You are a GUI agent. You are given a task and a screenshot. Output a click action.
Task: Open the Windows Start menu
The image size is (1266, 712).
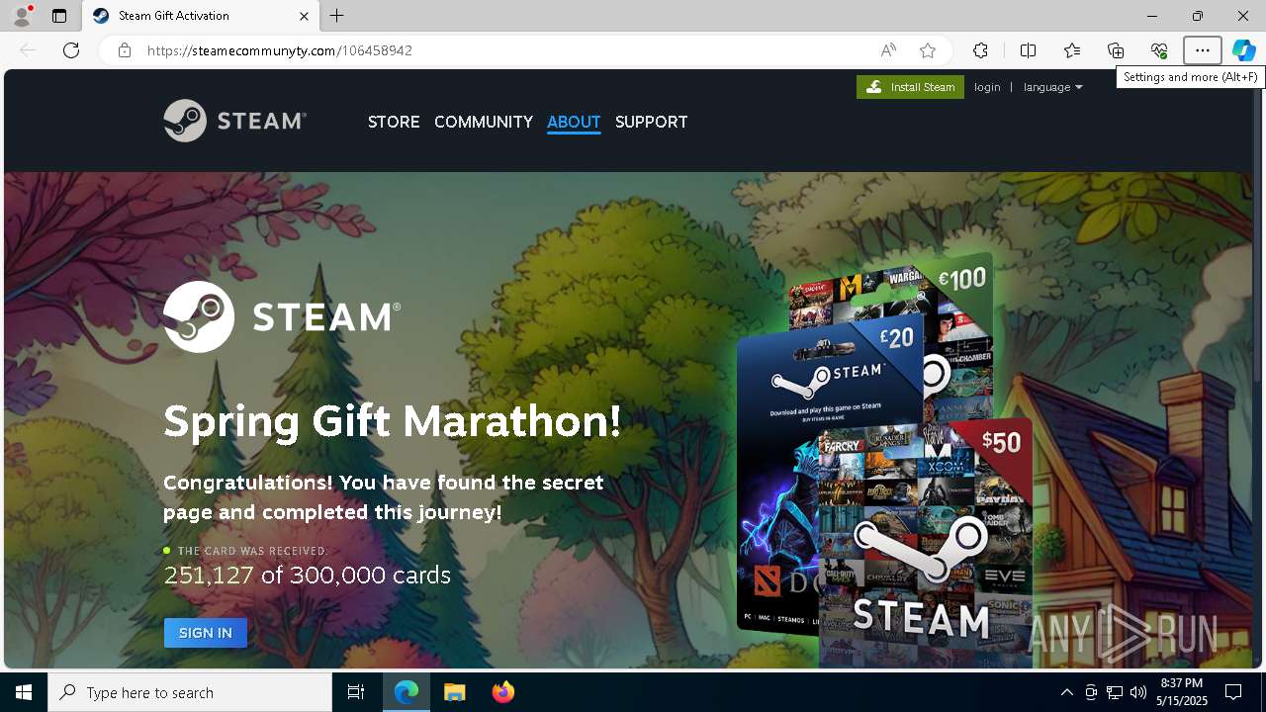[x=24, y=692]
